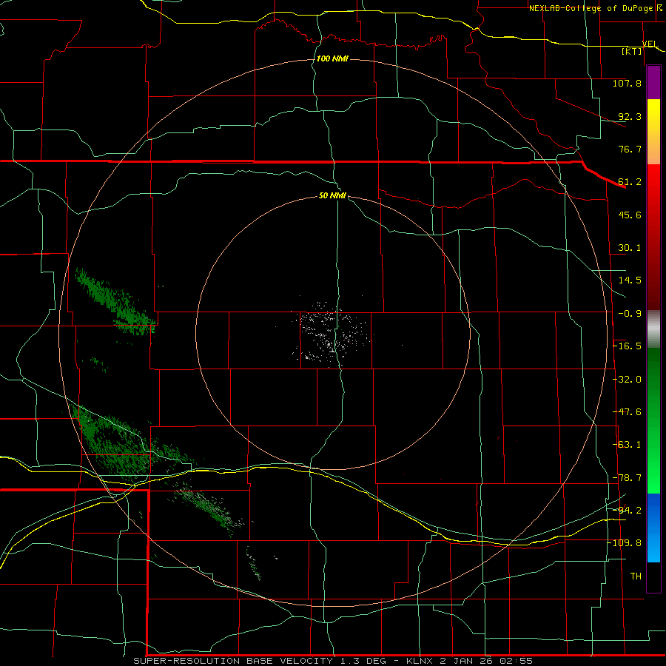This screenshot has height=666, width=666.
Task: Click the 30.1 velocity scale value
Action: point(630,248)
